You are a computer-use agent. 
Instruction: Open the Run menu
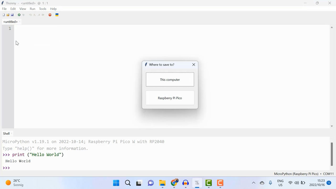(x=33, y=9)
